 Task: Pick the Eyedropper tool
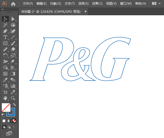pyautogui.click(x=5, y=80)
